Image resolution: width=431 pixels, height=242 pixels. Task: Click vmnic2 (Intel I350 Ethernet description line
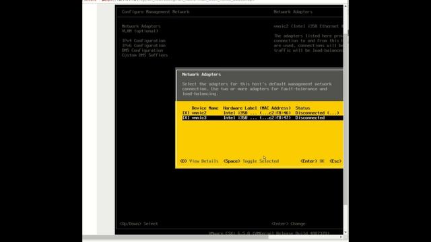pyautogui.click(x=308, y=26)
